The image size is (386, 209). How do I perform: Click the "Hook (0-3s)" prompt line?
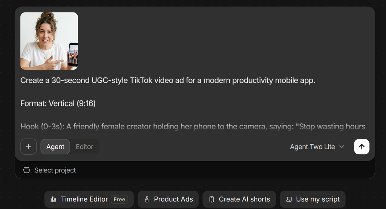193,127
